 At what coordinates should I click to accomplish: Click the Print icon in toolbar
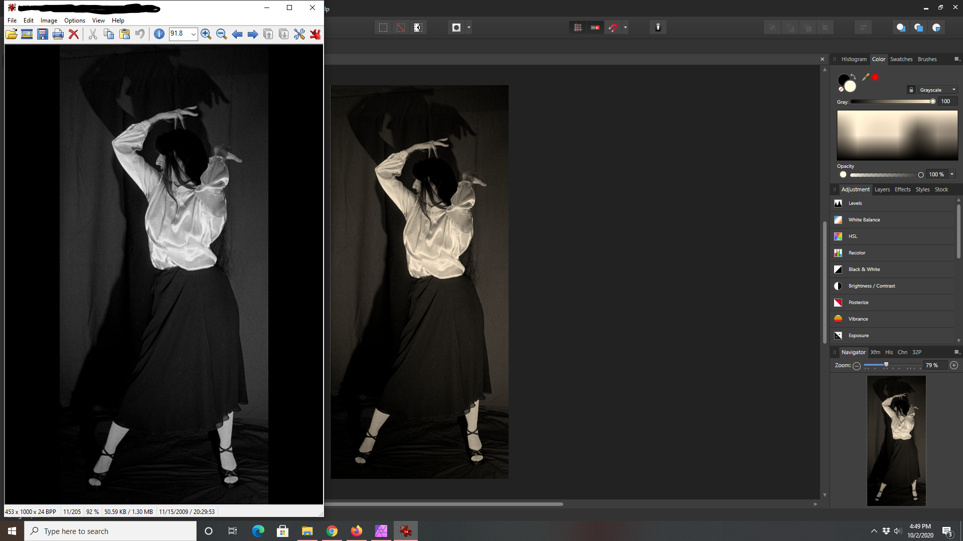click(x=58, y=34)
